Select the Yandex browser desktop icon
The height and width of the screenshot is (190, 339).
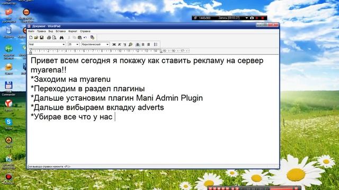tap(8, 105)
